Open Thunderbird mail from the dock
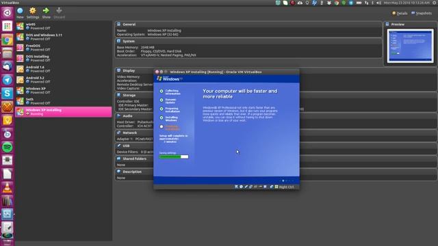 7,66
